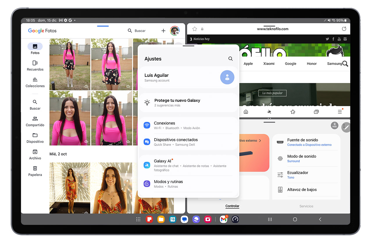Open Ecualizador setting
The image size is (372, 245).
(x=306, y=175)
